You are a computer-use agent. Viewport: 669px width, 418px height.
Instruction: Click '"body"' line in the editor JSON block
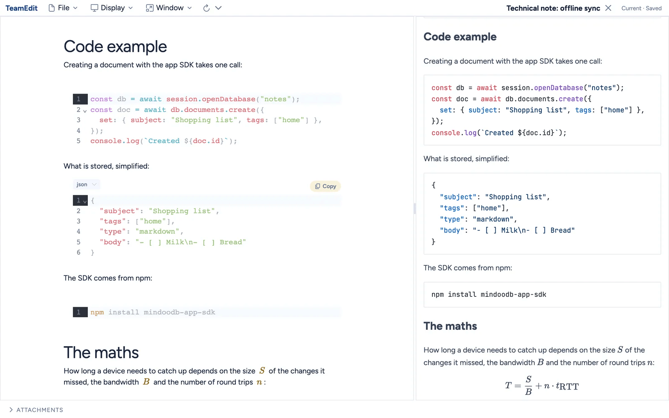coord(173,242)
